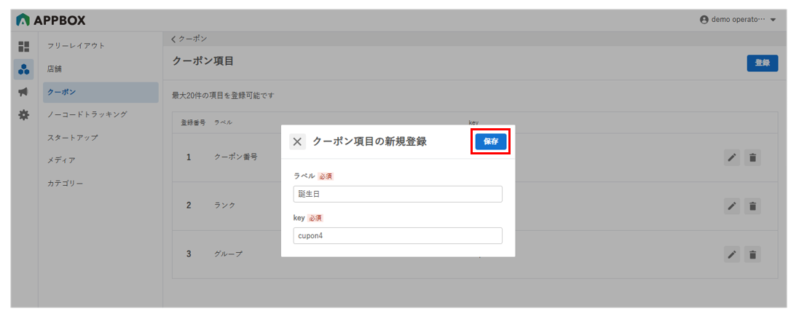Select the クーポン menu item
799x322 pixels.
[101, 93]
